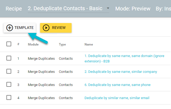Click the TEMPLATE button
This screenshot has width=171, height=109.
(x=20, y=28)
